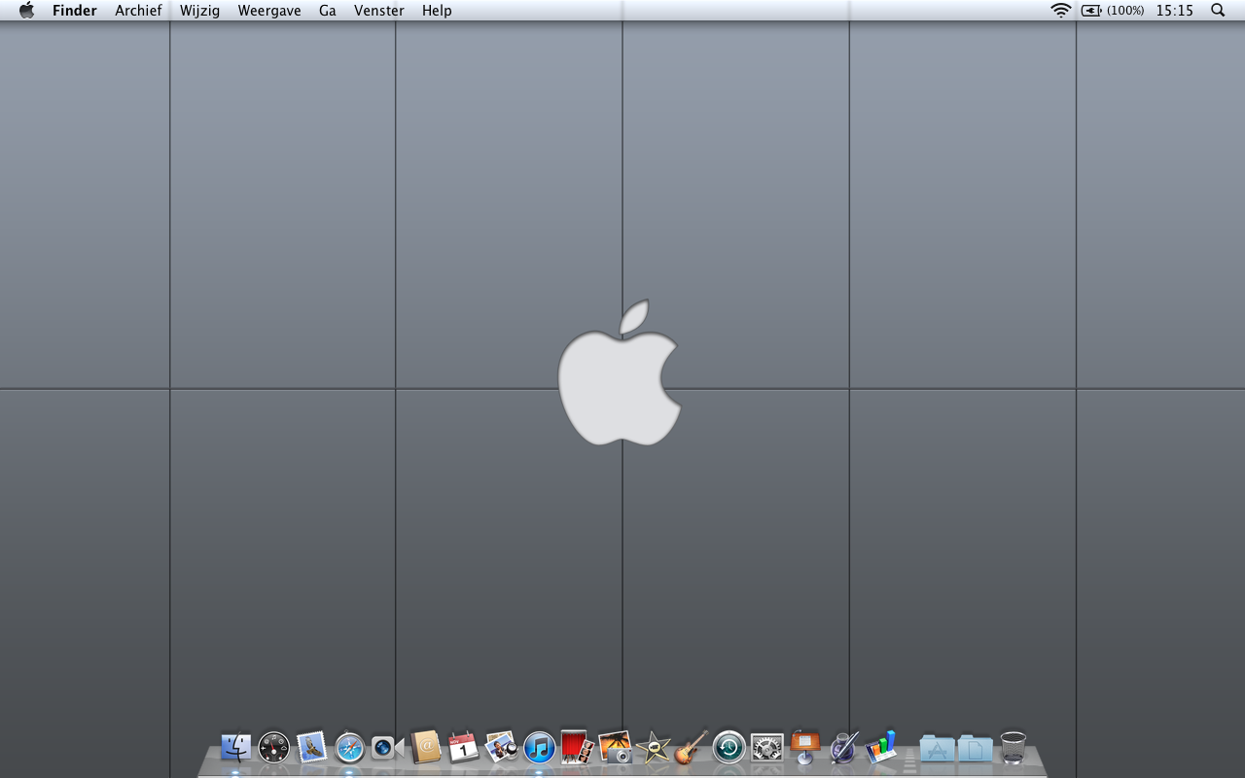
Task: Open the Finder application menu
Action: click(75, 11)
